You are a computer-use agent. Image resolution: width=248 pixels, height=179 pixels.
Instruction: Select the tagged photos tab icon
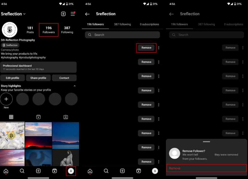(66, 117)
